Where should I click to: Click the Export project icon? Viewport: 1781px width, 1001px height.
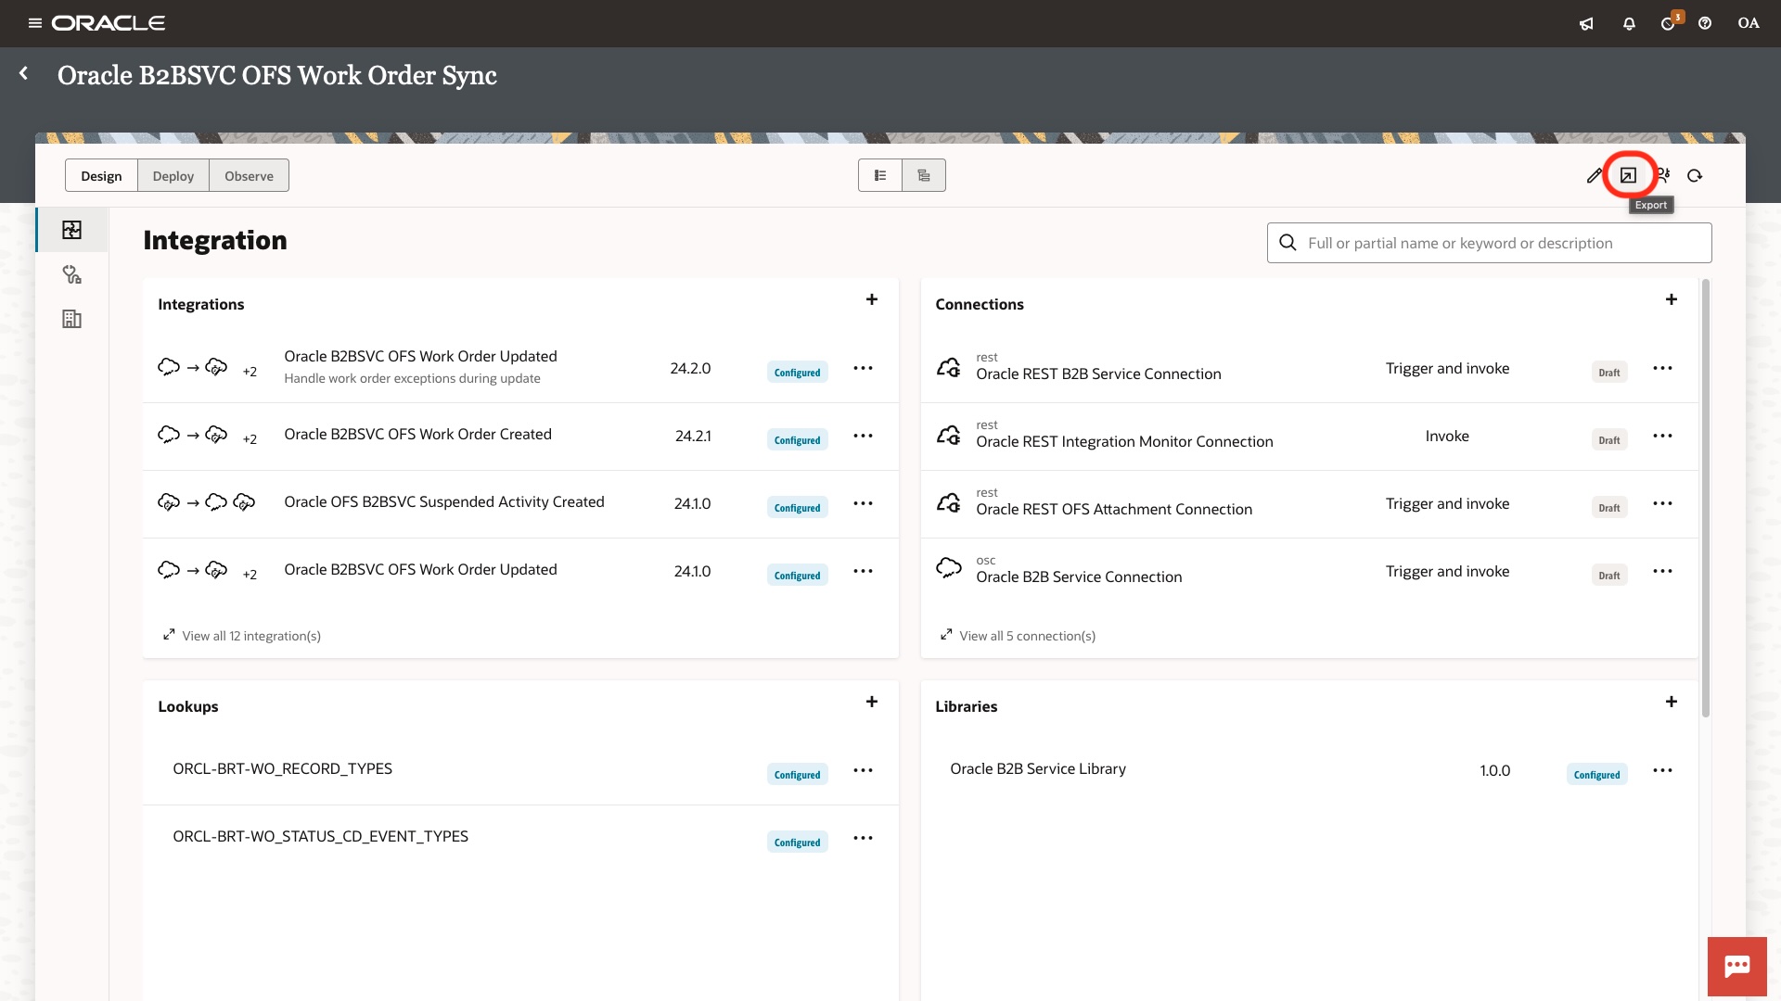click(1628, 175)
